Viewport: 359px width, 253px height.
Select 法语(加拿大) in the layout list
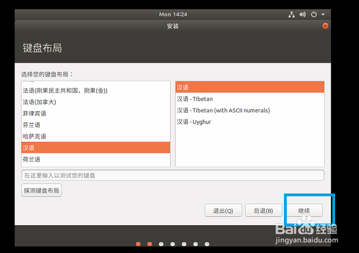click(x=96, y=102)
